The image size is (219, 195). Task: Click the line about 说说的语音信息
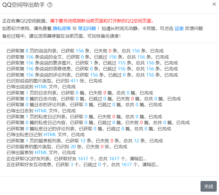92,69
